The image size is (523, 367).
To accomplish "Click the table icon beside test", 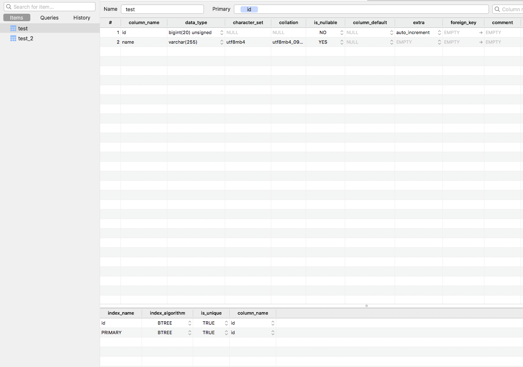I will tap(13, 28).
